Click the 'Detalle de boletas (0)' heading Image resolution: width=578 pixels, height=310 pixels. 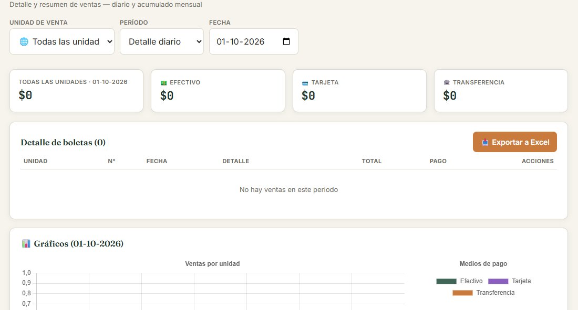point(63,143)
